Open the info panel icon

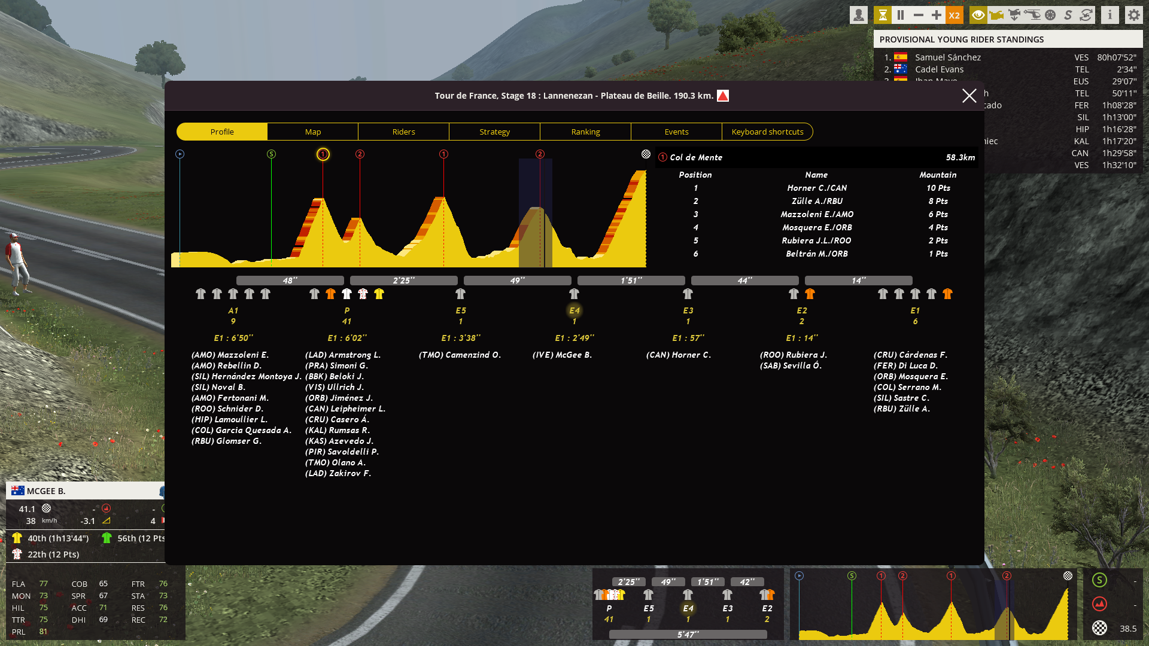[1110, 15]
